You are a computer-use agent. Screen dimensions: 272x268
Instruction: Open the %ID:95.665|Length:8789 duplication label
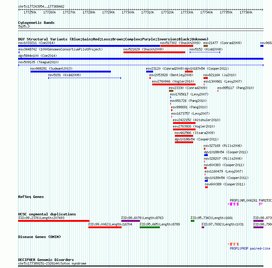coord(160,225)
